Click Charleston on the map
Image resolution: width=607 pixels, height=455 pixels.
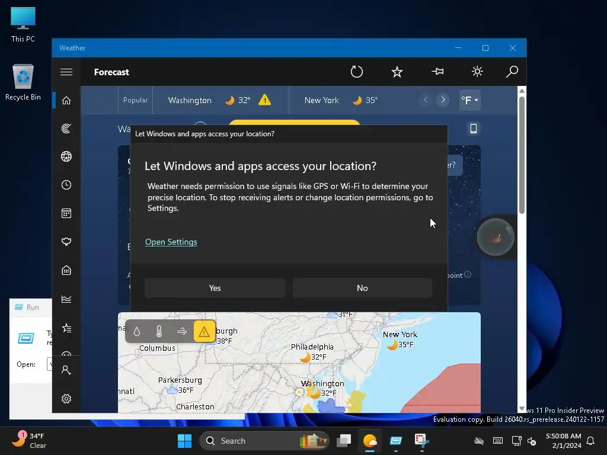pos(195,406)
